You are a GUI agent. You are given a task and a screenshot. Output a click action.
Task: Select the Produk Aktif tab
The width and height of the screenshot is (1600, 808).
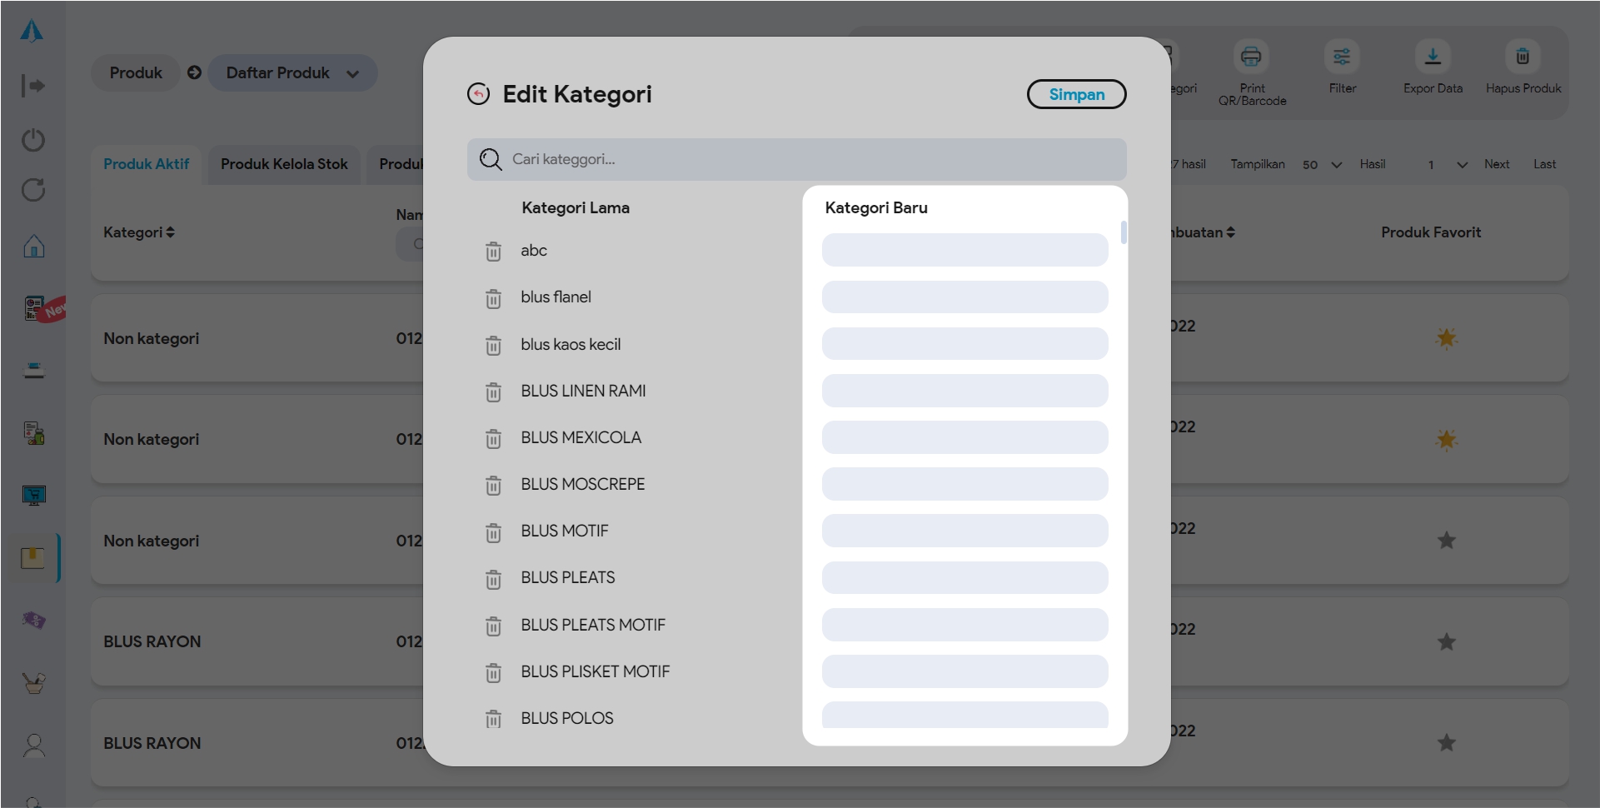click(146, 164)
